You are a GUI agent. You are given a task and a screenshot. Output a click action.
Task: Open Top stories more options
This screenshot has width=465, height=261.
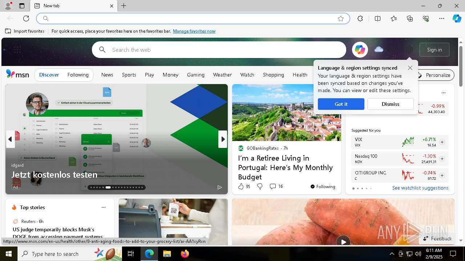104,207
